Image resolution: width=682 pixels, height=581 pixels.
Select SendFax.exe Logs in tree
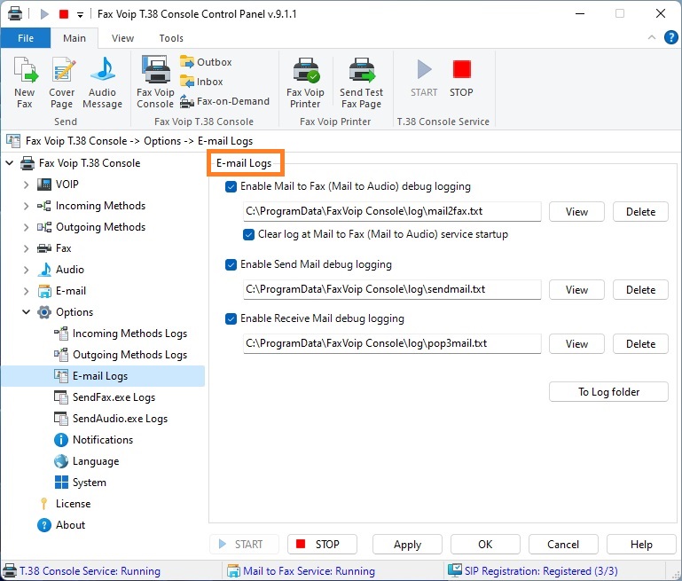[x=105, y=397]
